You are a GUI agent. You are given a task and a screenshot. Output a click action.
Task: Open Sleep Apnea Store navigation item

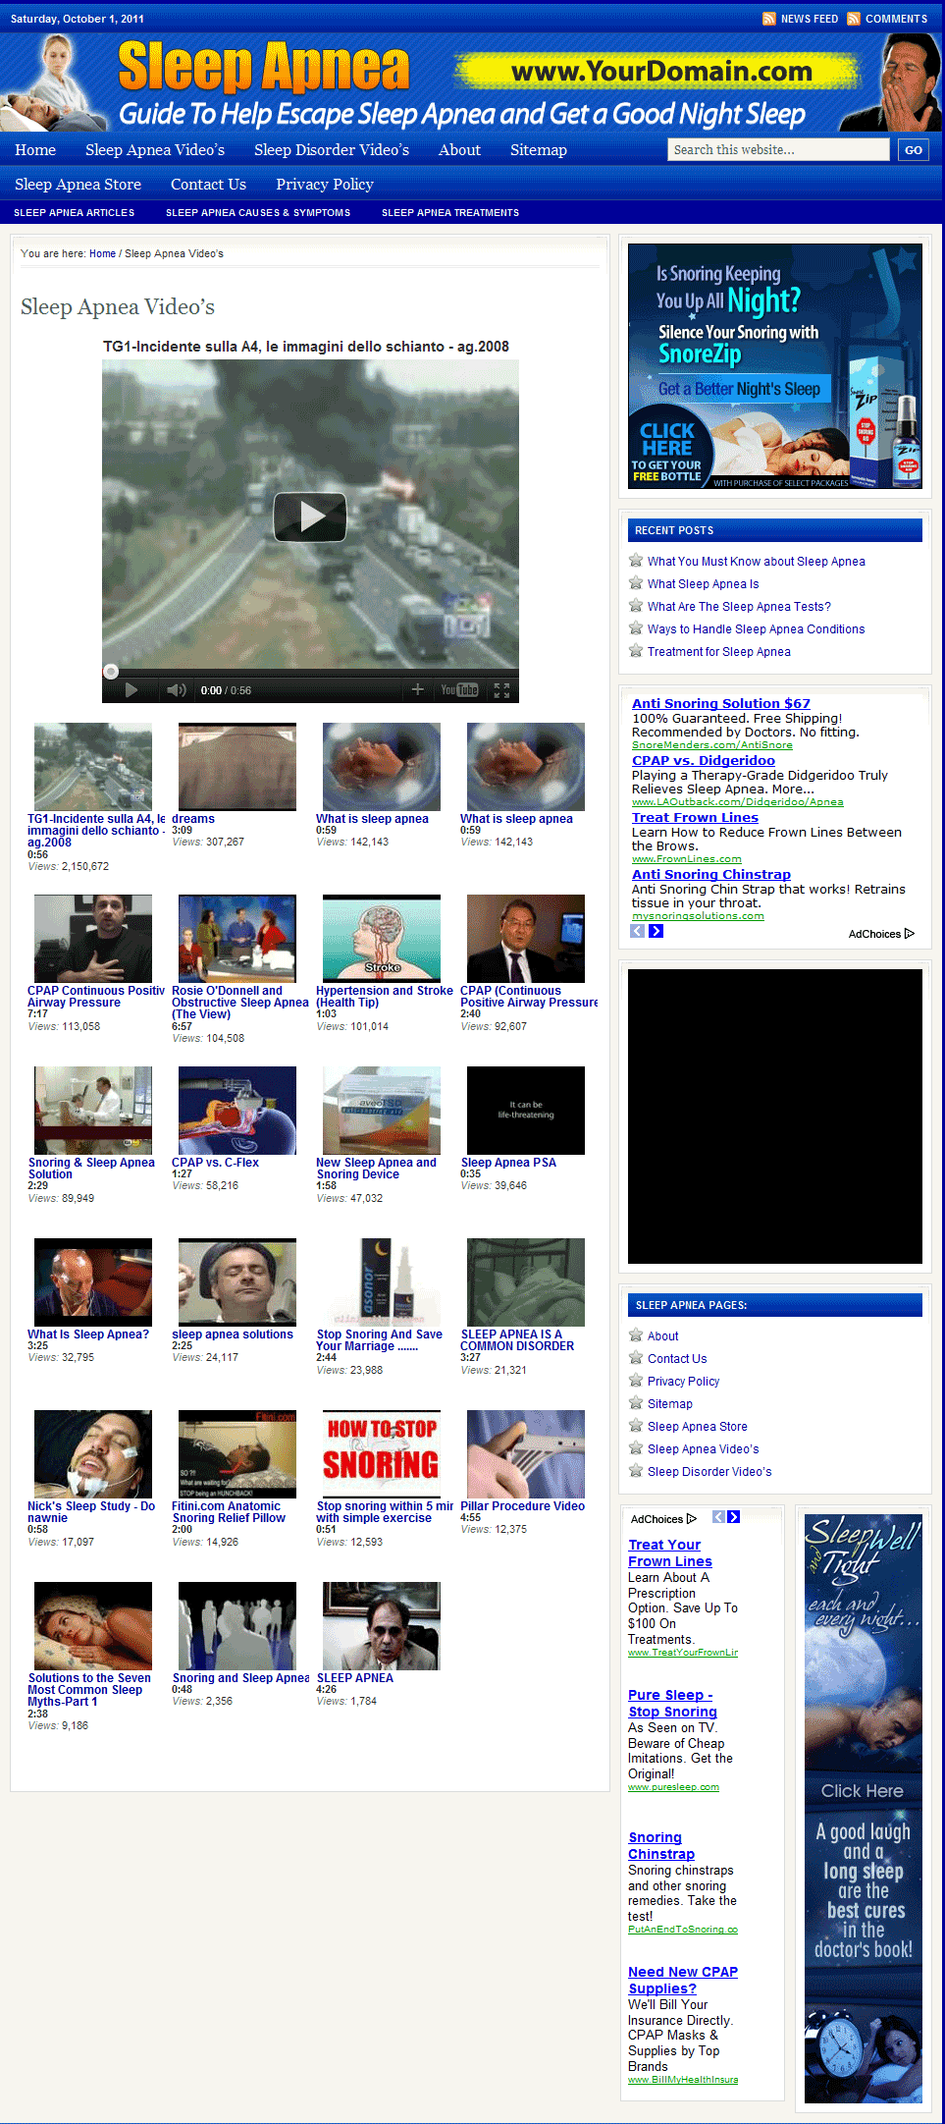pos(78,185)
